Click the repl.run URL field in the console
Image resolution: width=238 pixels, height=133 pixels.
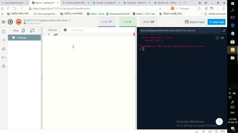point(180,30)
